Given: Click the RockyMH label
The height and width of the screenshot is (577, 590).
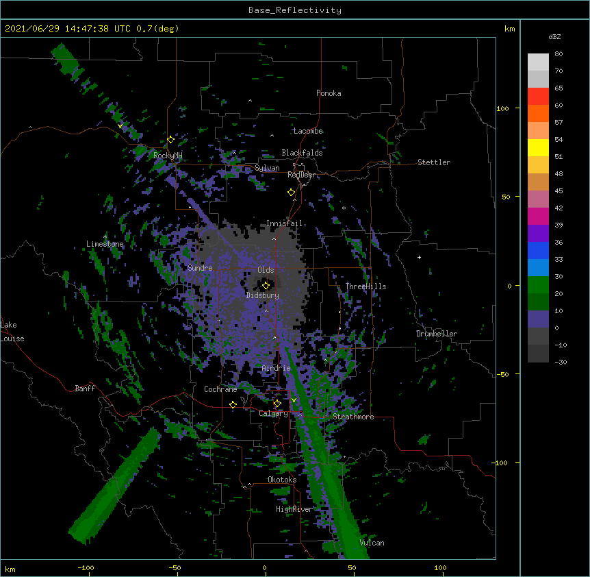Looking at the screenshot, I should coord(168,156).
